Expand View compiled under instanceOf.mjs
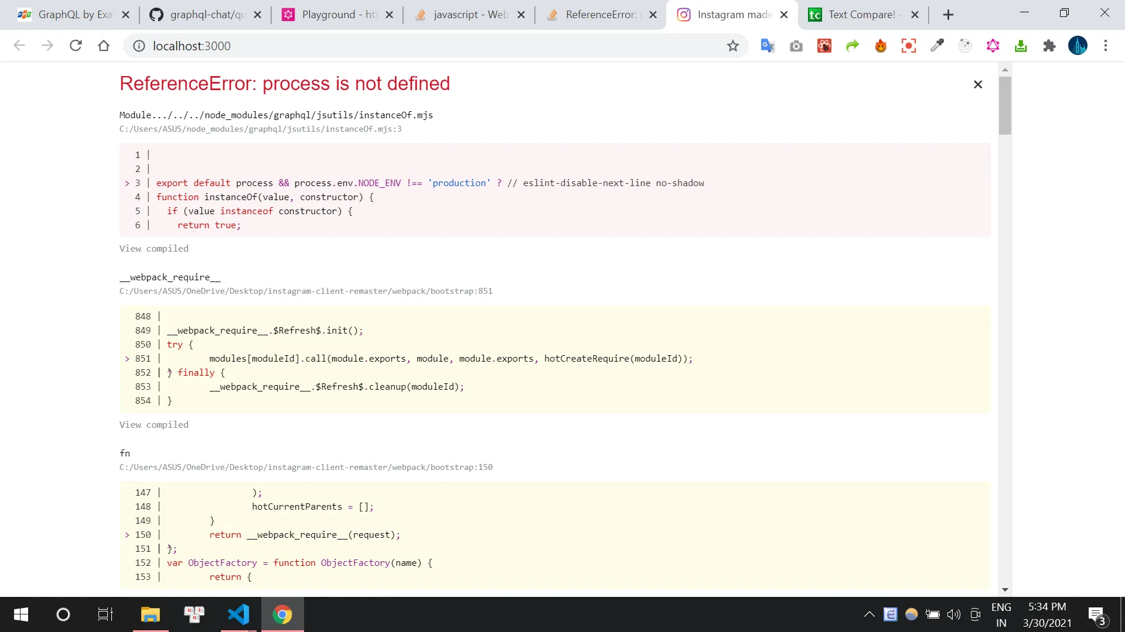Viewport: 1125px width, 632px height. point(154,249)
